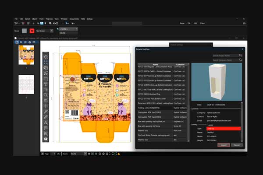Click magnifier beside Search Project Name
The height and width of the screenshot is (175, 263).
(x=241, y=55)
